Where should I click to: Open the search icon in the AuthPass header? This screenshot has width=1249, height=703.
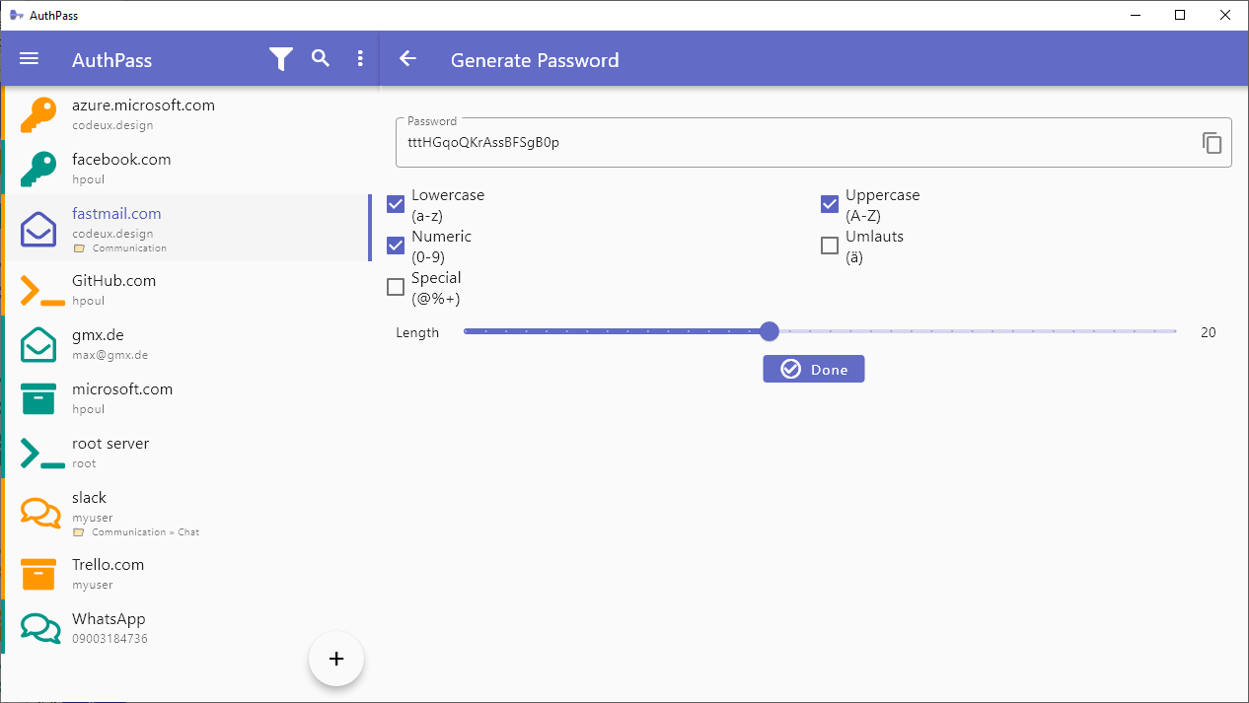321,58
